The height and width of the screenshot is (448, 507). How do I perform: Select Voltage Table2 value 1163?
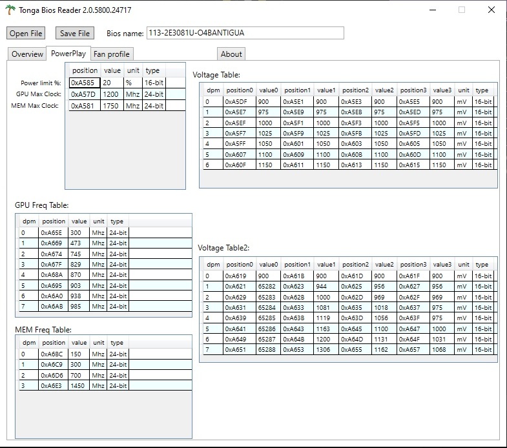click(326, 329)
